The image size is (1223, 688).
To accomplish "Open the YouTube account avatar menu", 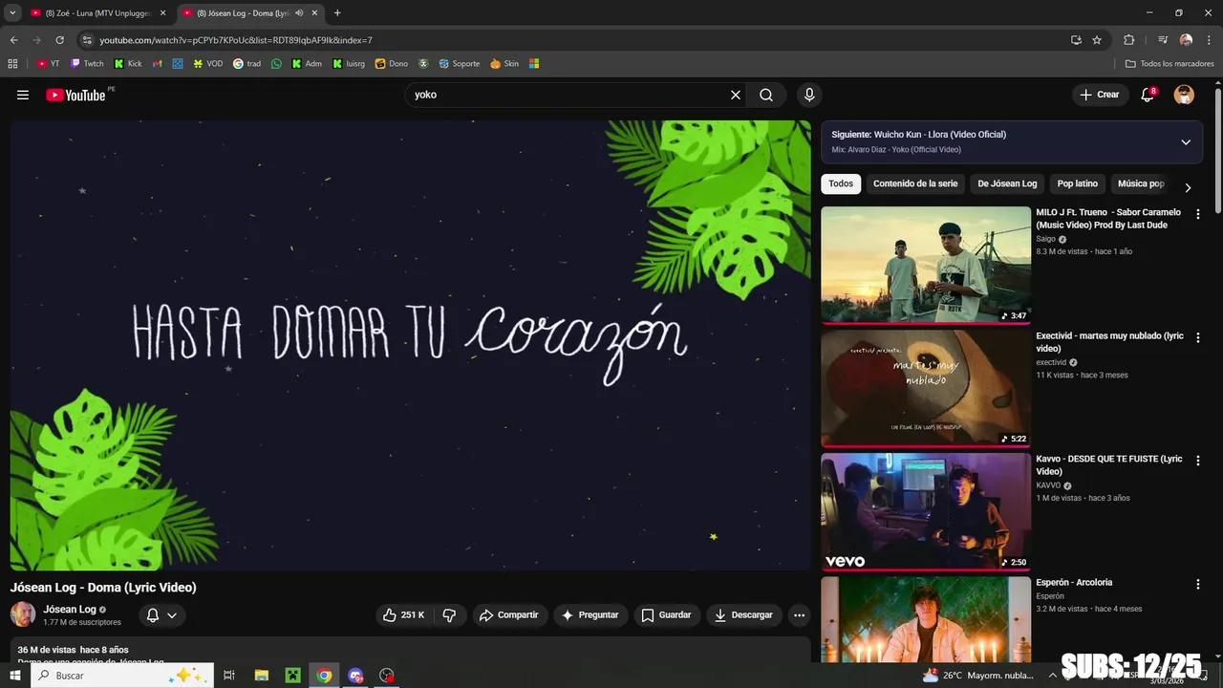I will (x=1184, y=95).
